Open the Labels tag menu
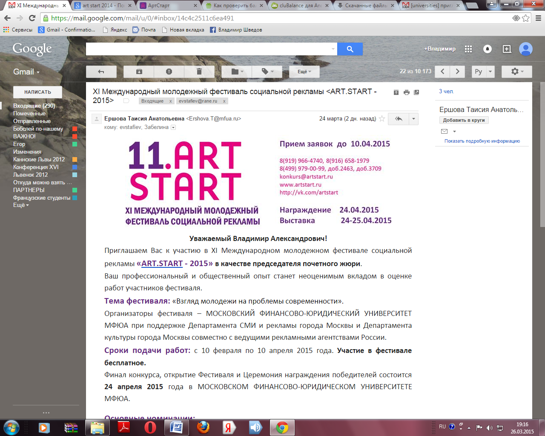The width and height of the screenshot is (545, 436). click(267, 72)
